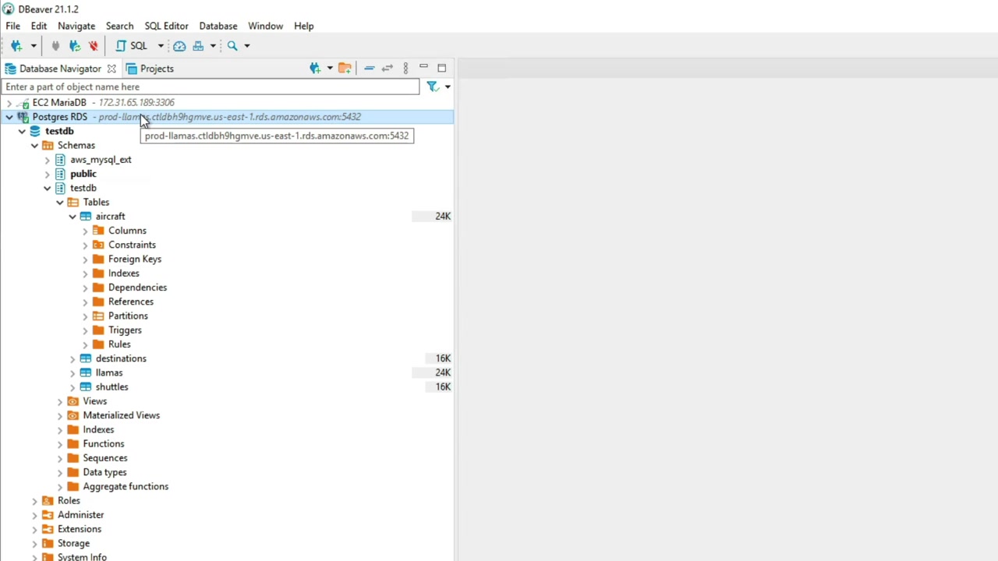Viewport: 998px width, 561px height.
Task: Click the testdb database cylinder icon
Action: (x=35, y=131)
